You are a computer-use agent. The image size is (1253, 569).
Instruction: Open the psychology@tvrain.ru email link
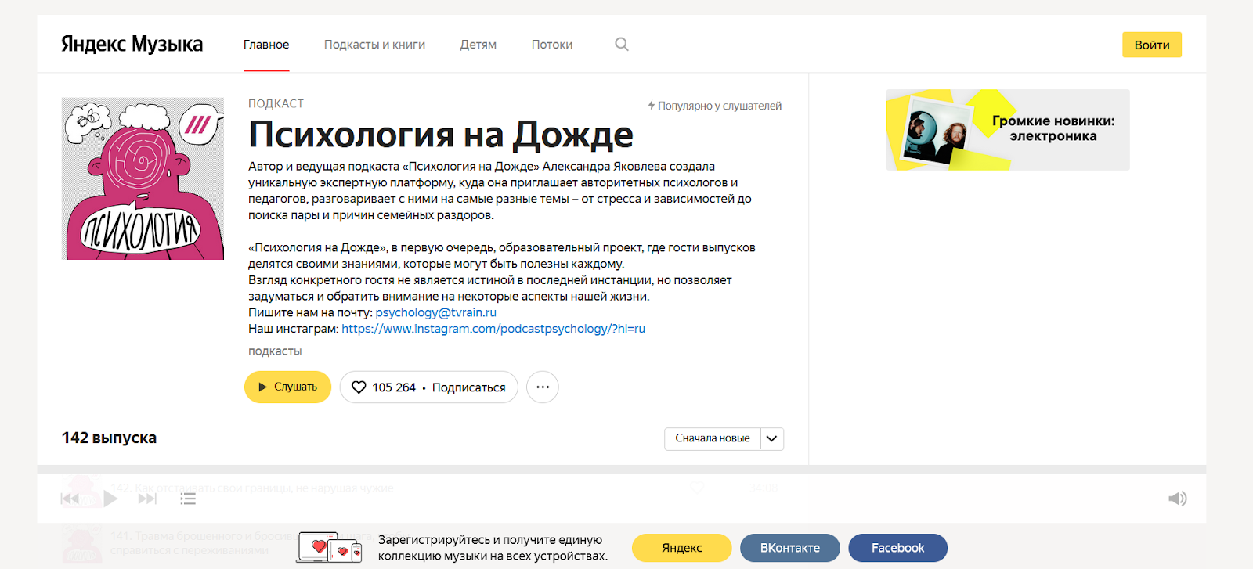[436, 312]
